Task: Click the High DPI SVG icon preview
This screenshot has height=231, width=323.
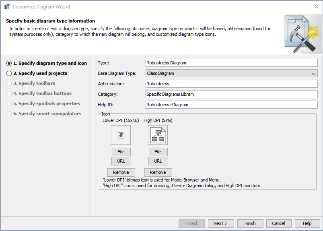Action: pos(158,135)
